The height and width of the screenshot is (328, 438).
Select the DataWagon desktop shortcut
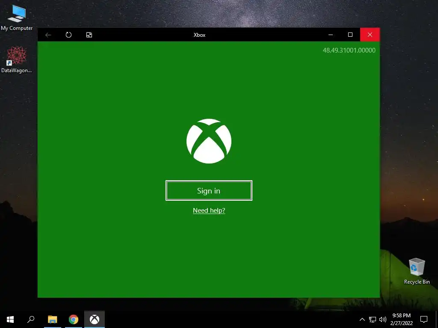click(x=17, y=60)
